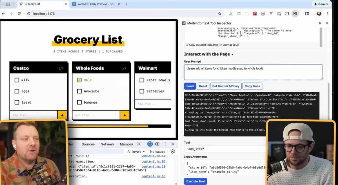338x185 pixels.
Task: Collapse the Interact with the Page section
Action: tap(209, 54)
